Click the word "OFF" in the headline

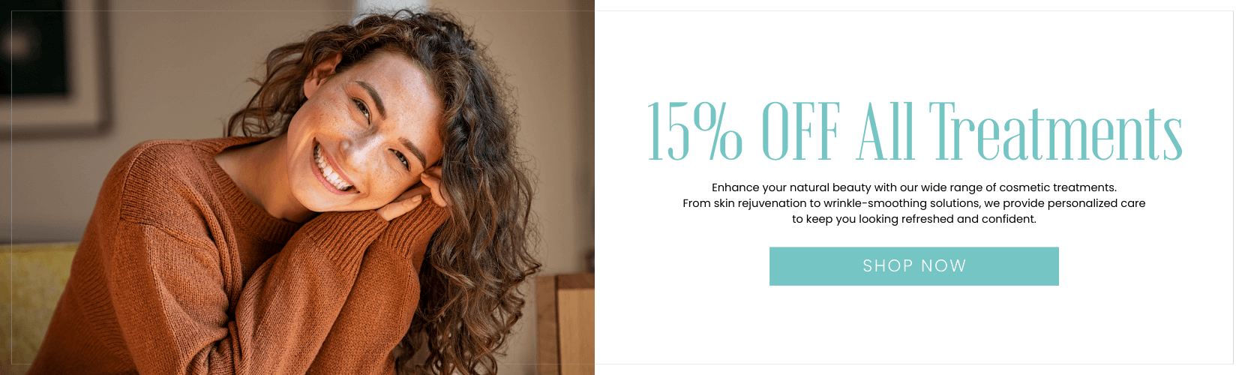[x=800, y=132]
